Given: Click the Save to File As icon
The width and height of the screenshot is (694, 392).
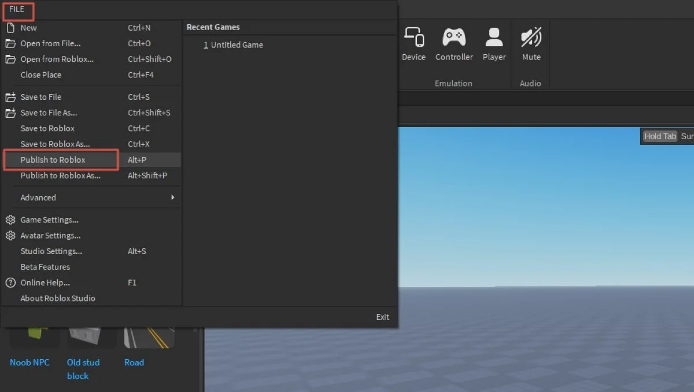Looking at the screenshot, I should 10,113.
